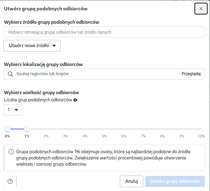Screen dimensions: 210x191
Task: Expand the Utwórz nowe źródło dropdown
Action: click(x=32, y=46)
